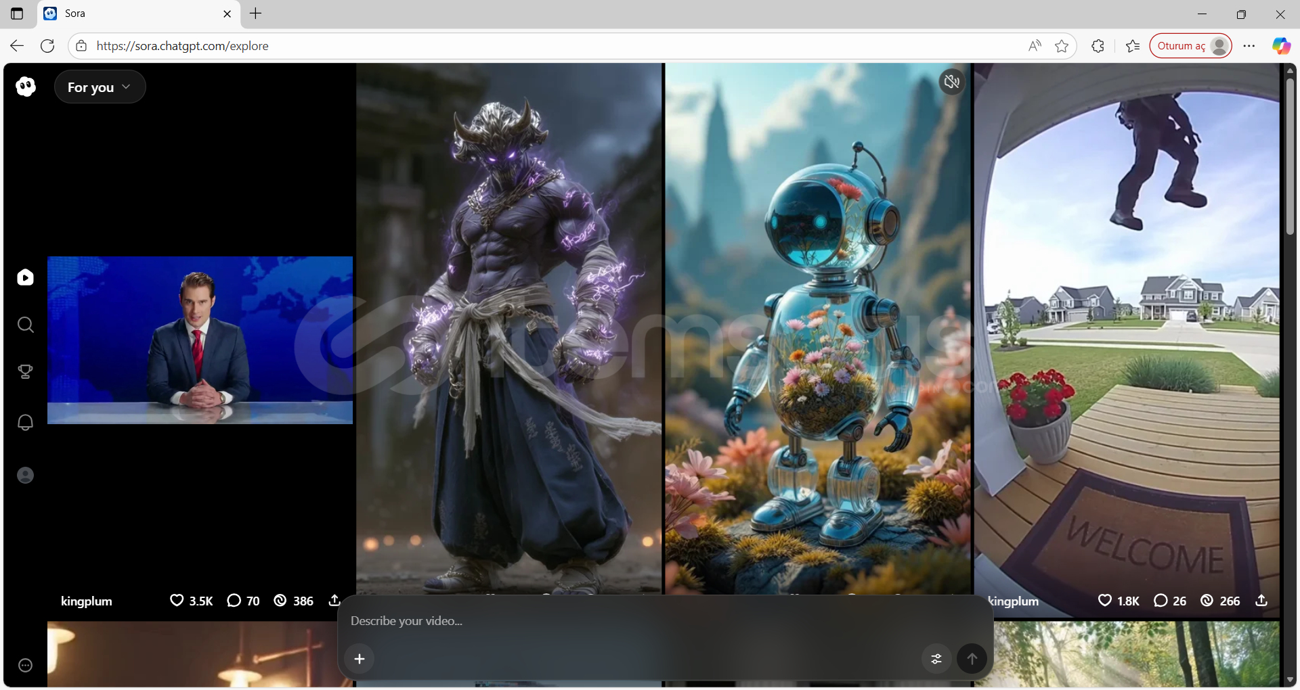Submit prompt with the up arrow button
1300x690 pixels.
(x=972, y=659)
